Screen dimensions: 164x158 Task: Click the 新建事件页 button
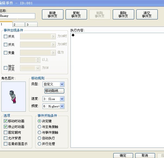pos(53,15)
